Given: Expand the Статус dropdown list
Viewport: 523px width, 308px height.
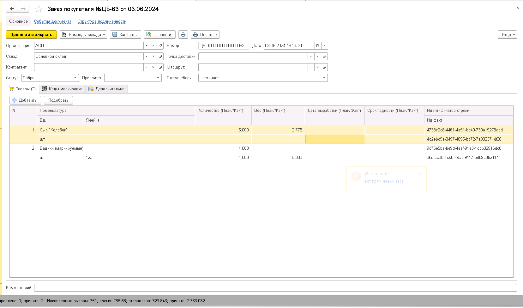Looking at the screenshot, I should (75, 78).
